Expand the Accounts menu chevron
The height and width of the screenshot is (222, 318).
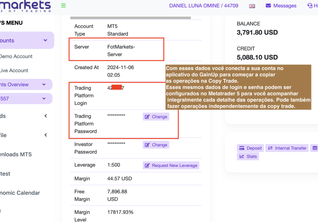tap(45, 40)
